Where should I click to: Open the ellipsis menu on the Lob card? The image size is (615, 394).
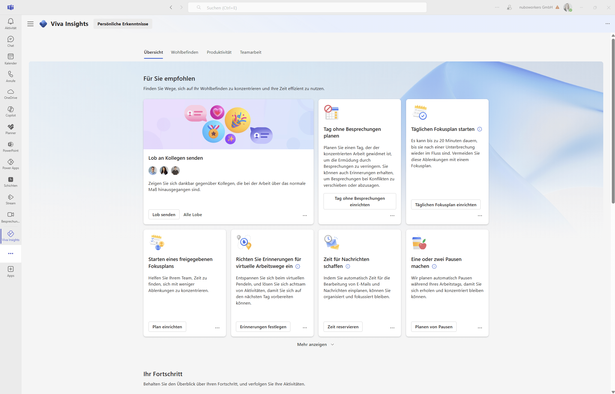[305, 215]
